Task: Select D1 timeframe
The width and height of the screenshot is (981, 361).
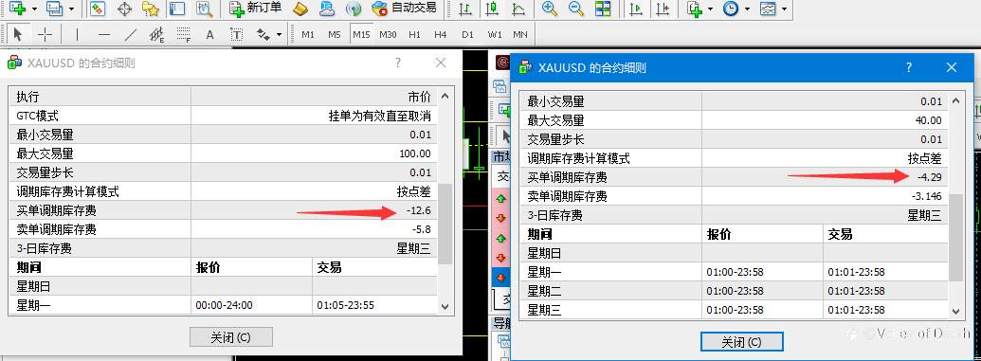Action: click(x=467, y=34)
